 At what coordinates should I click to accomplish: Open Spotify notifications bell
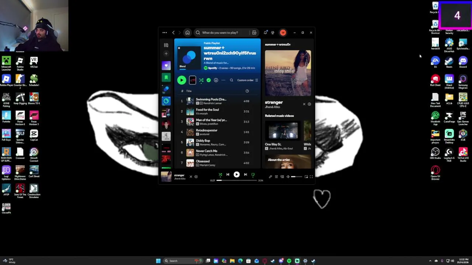click(x=265, y=33)
